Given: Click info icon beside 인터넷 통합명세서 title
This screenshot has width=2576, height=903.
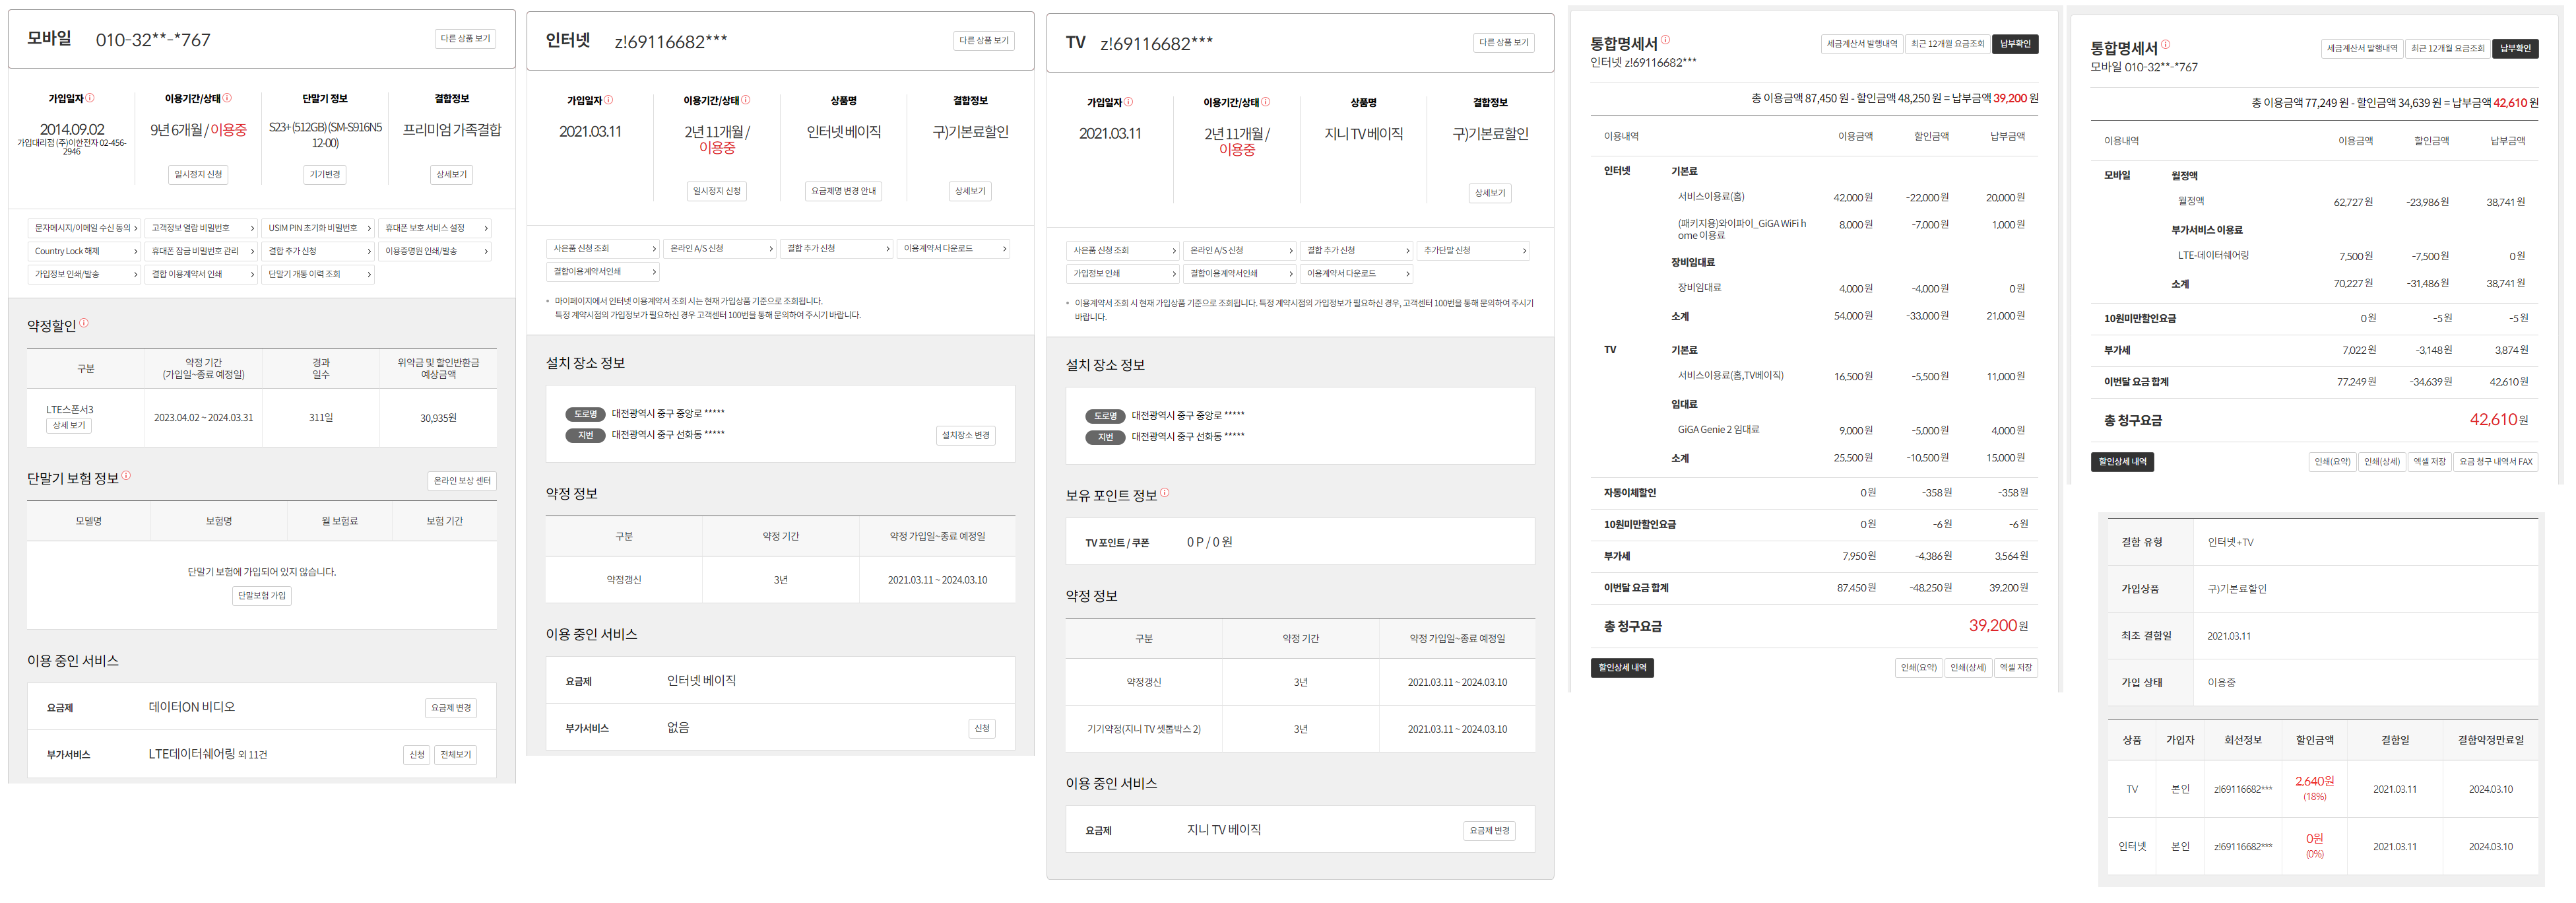Looking at the screenshot, I should pyautogui.click(x=1665, y=41).
